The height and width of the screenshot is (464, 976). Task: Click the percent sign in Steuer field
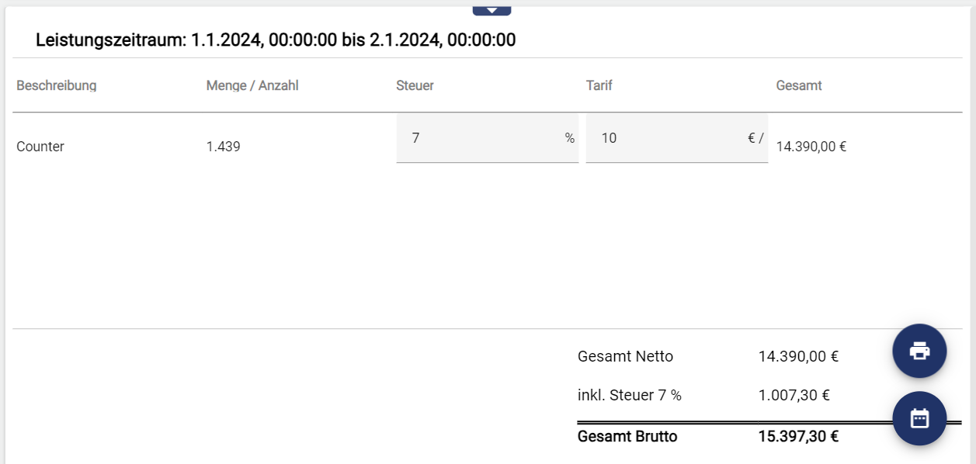570,138
